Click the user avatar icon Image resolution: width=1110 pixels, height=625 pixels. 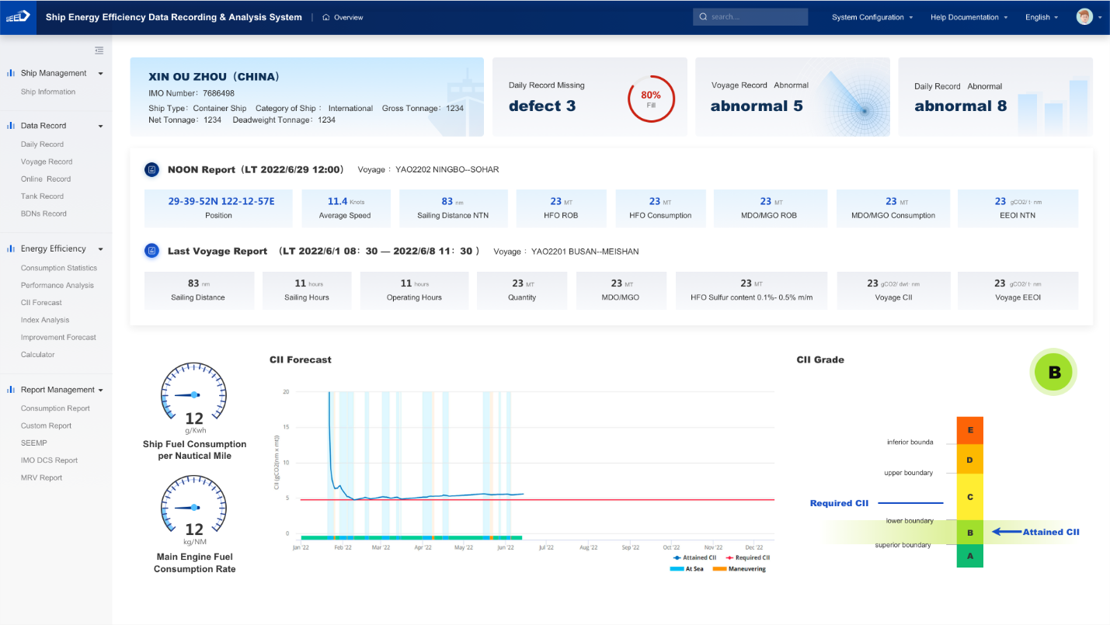click(1084, 17)
